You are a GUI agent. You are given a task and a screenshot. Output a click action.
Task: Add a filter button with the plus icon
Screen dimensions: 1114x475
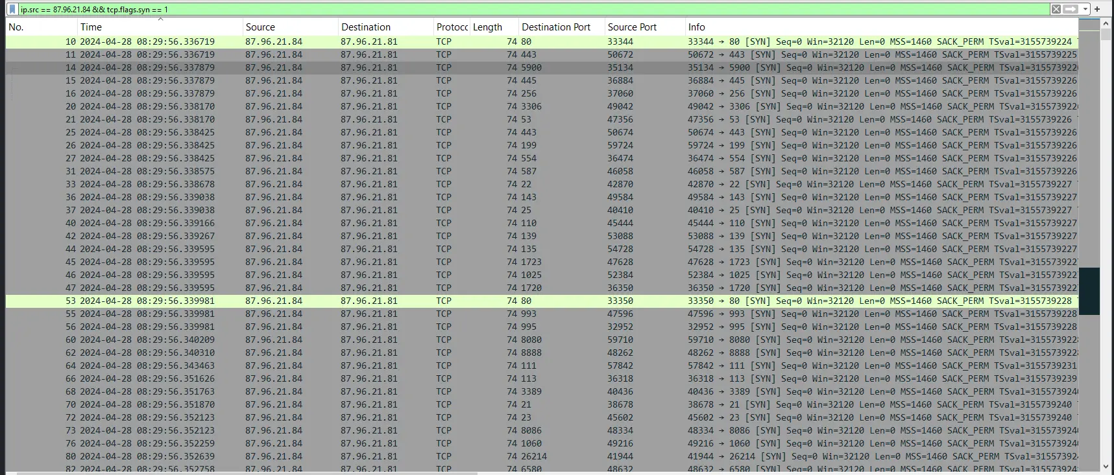click(1097, 9)
